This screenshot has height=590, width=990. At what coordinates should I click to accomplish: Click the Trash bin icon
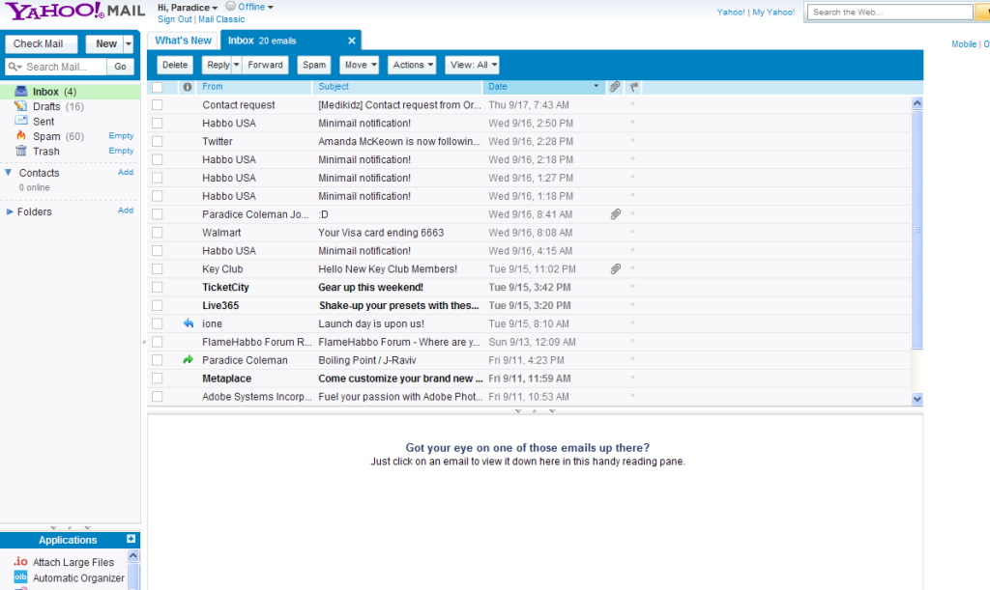(x=21, y=151)
